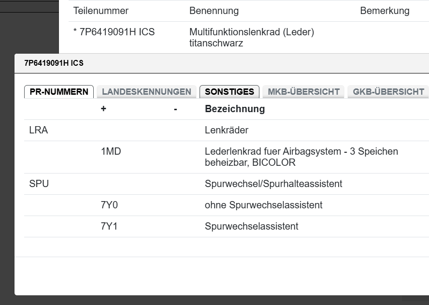
Task: Select the SONSTIGES tab
Action: (229, 92)
